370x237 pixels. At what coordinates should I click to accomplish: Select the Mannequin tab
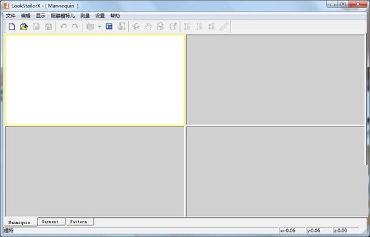pyautogui.click(x=19, y=222)
